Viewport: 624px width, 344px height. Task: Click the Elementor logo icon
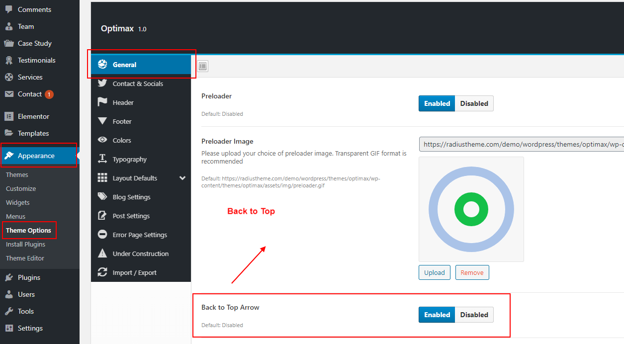point(8,116)
